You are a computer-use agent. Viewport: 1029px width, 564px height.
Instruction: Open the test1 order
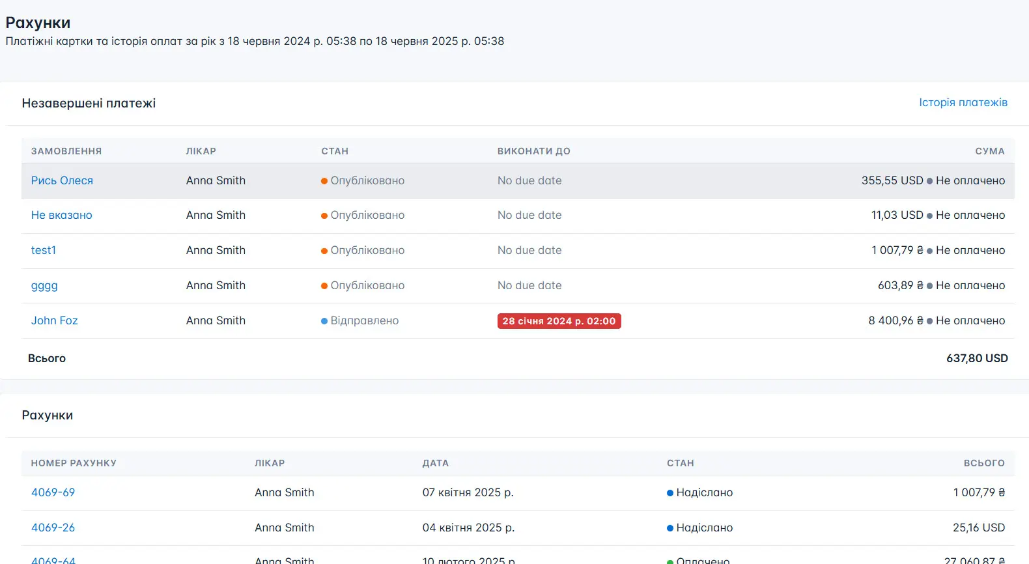(44, 250)
